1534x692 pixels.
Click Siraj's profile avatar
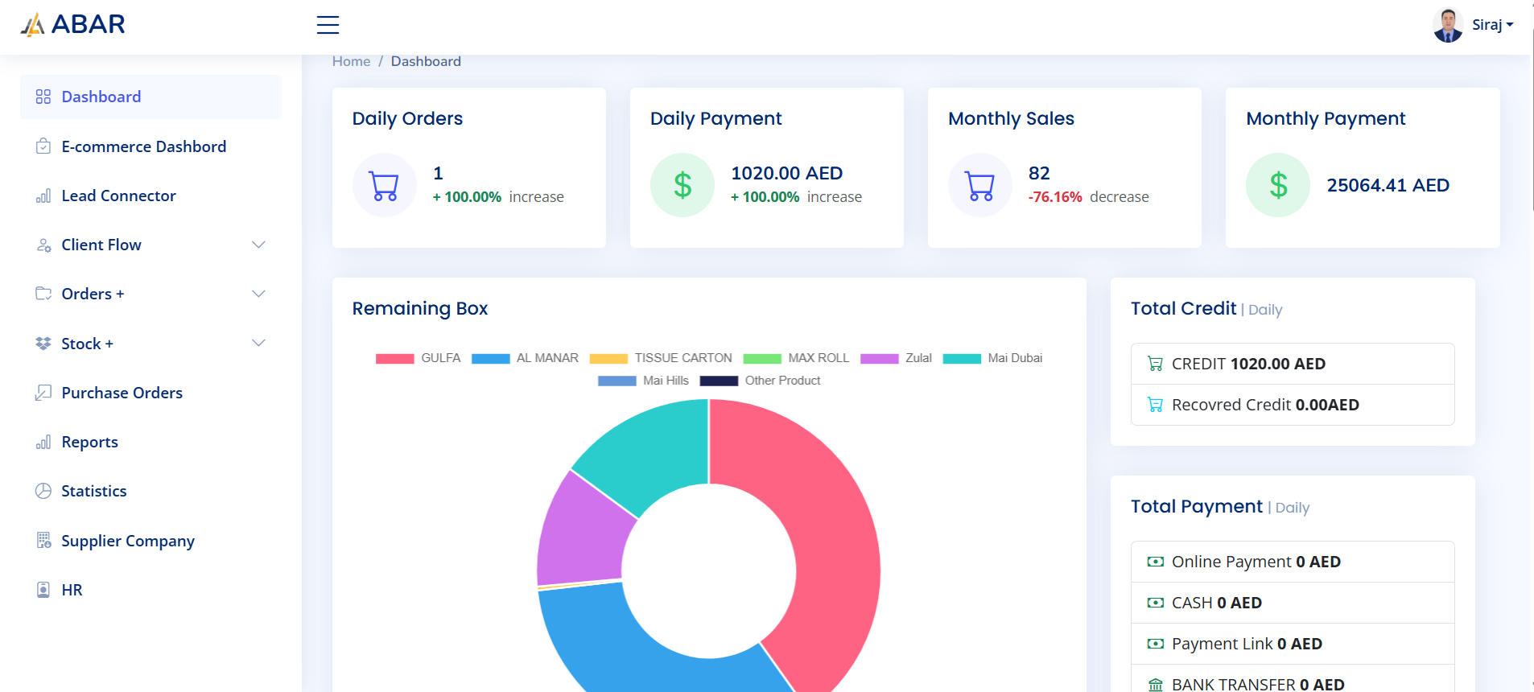[x=1448, y=25]
